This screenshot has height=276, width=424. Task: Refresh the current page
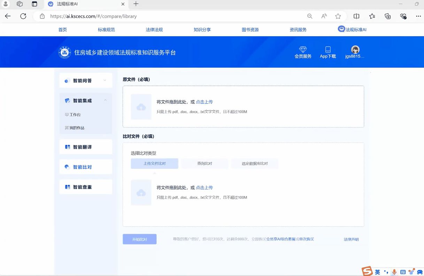click(x=23, y=16)
